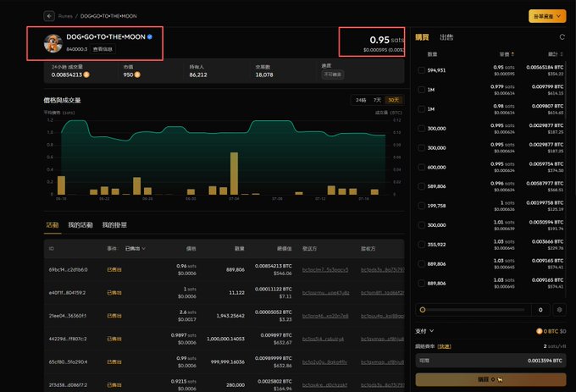Click the 0.95 sats price display
Screen dimensions: 576x392
[x=386, y=40]
